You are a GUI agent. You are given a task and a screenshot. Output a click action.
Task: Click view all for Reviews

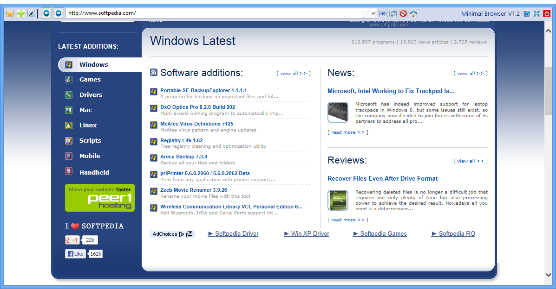[x=471, y=161]
